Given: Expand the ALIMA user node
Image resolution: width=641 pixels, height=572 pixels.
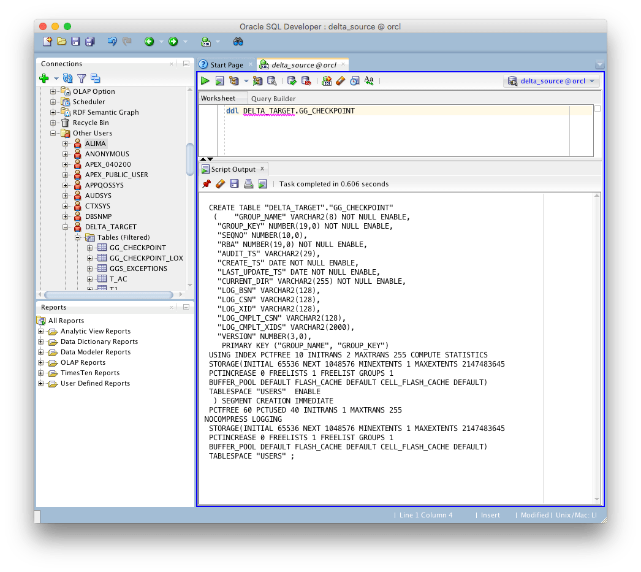Looking at the screenshot, I should point(66,143).
